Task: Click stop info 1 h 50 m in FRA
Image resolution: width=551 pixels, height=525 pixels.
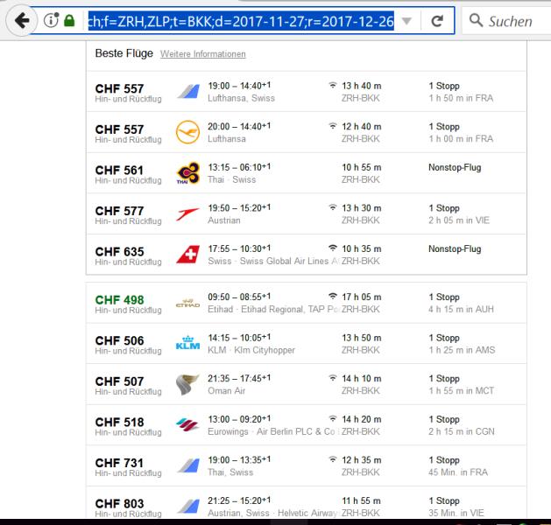Action: coord(461,98)
